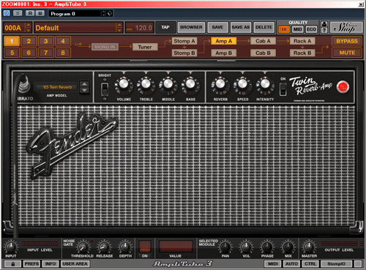The width and height of the screenshot is (366, 270).
Task: Click the R read automation icon
Action: coord(30,13)
